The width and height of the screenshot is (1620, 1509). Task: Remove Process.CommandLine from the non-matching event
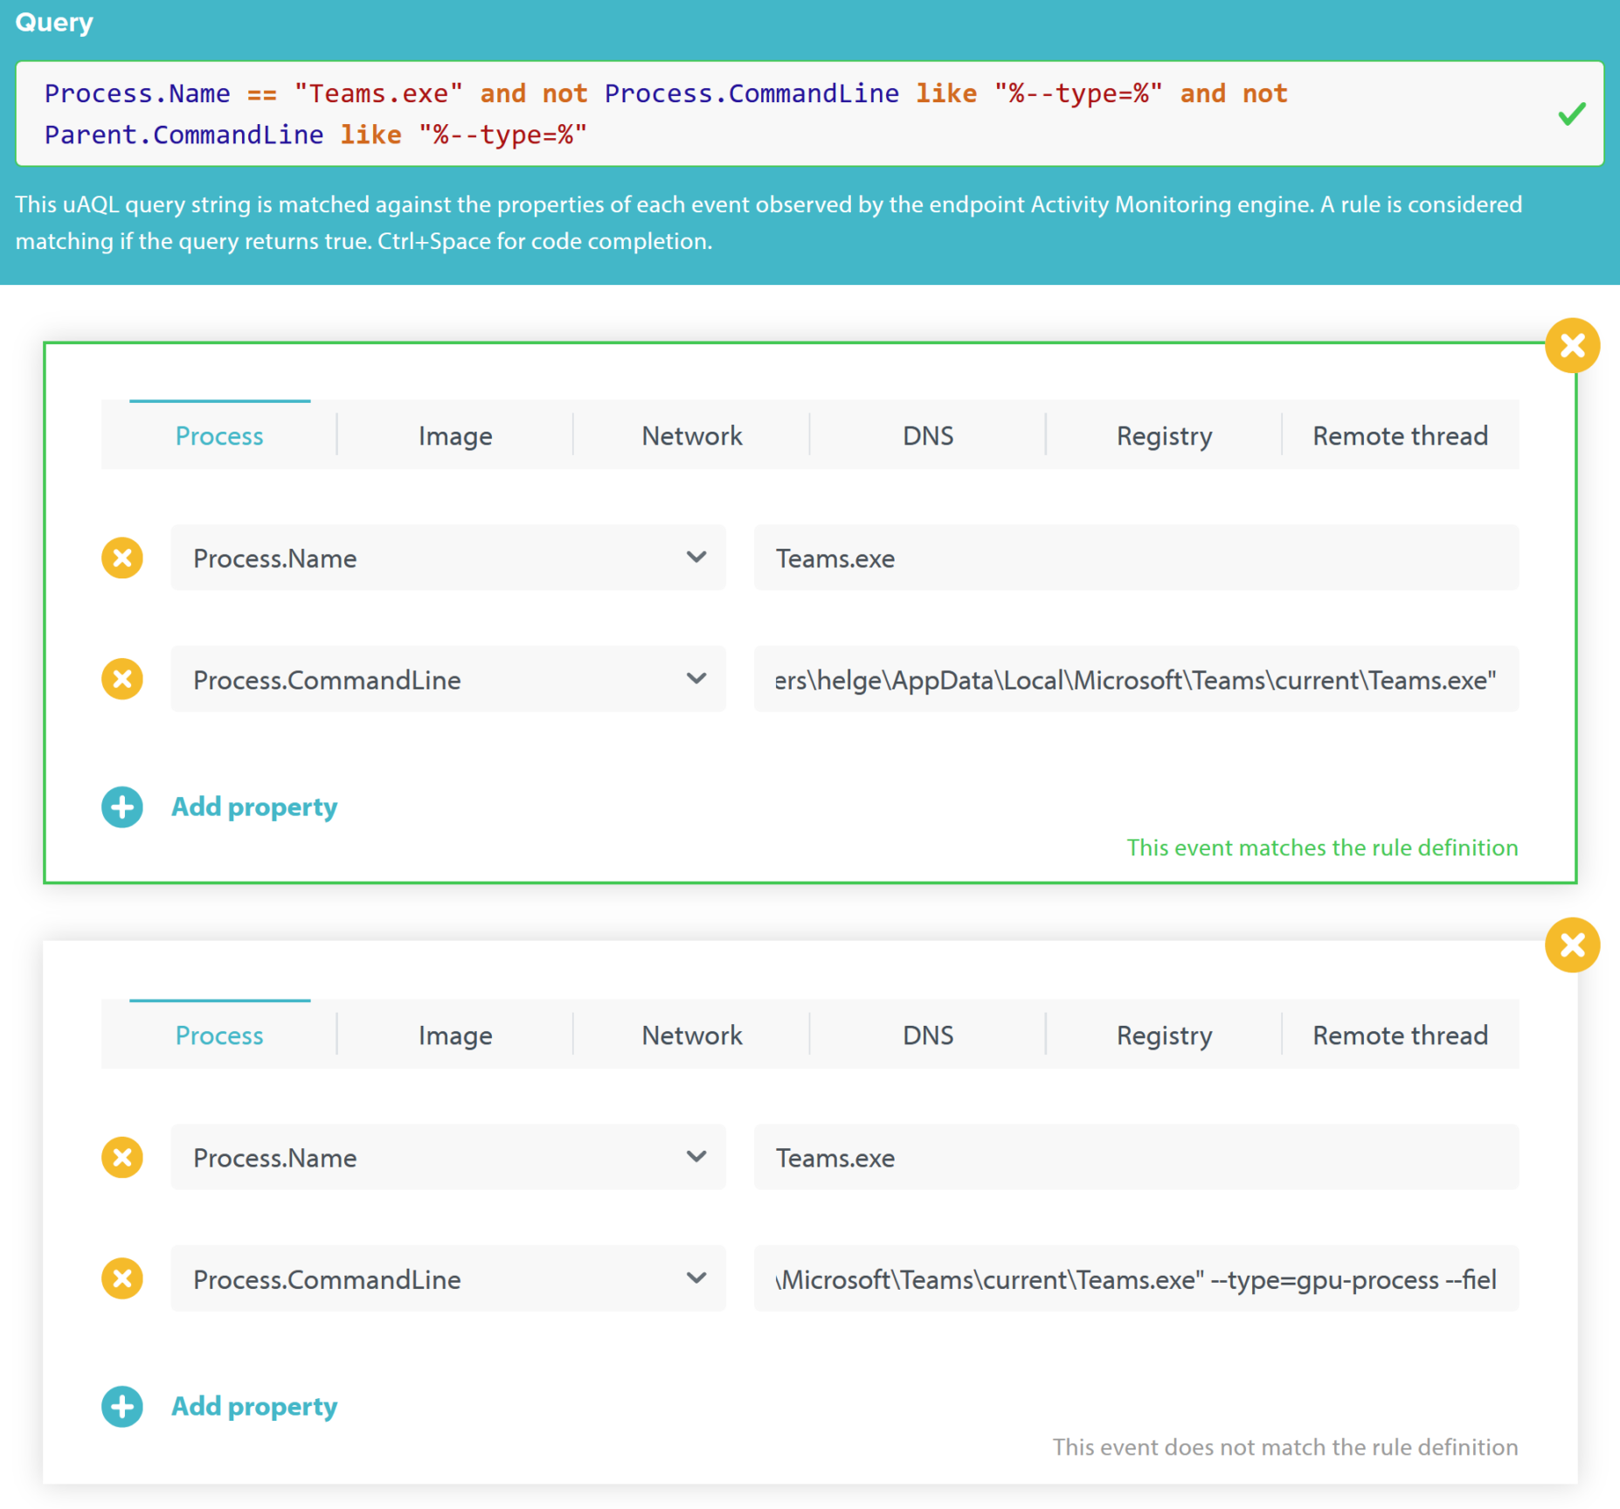pyautogui.click(x=122, y=1278)
